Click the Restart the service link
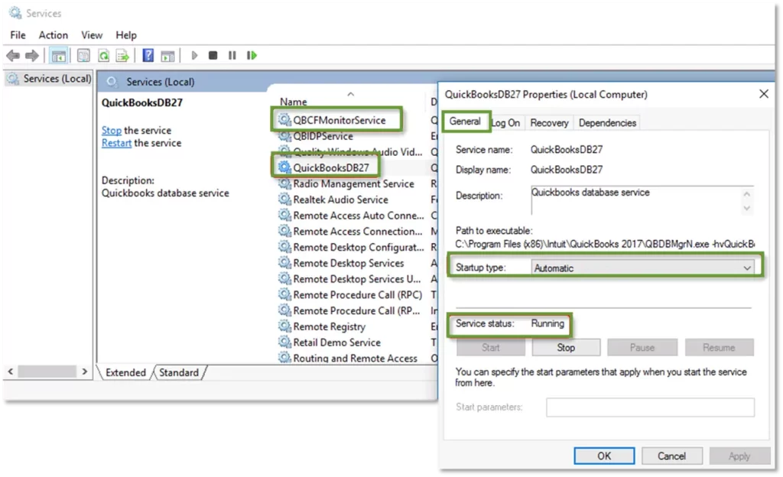The height and width of the screenshot is (477, 783). pos(115,143)
